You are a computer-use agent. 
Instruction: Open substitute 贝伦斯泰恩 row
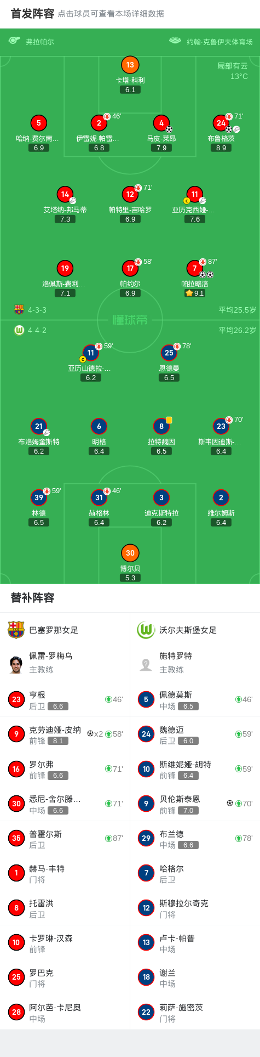195,804
